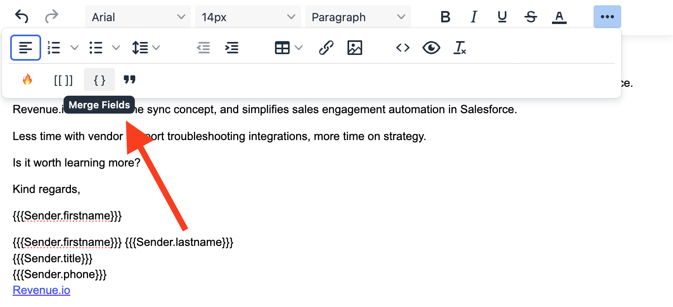Expand the bullet list style options

coord(117,48)
